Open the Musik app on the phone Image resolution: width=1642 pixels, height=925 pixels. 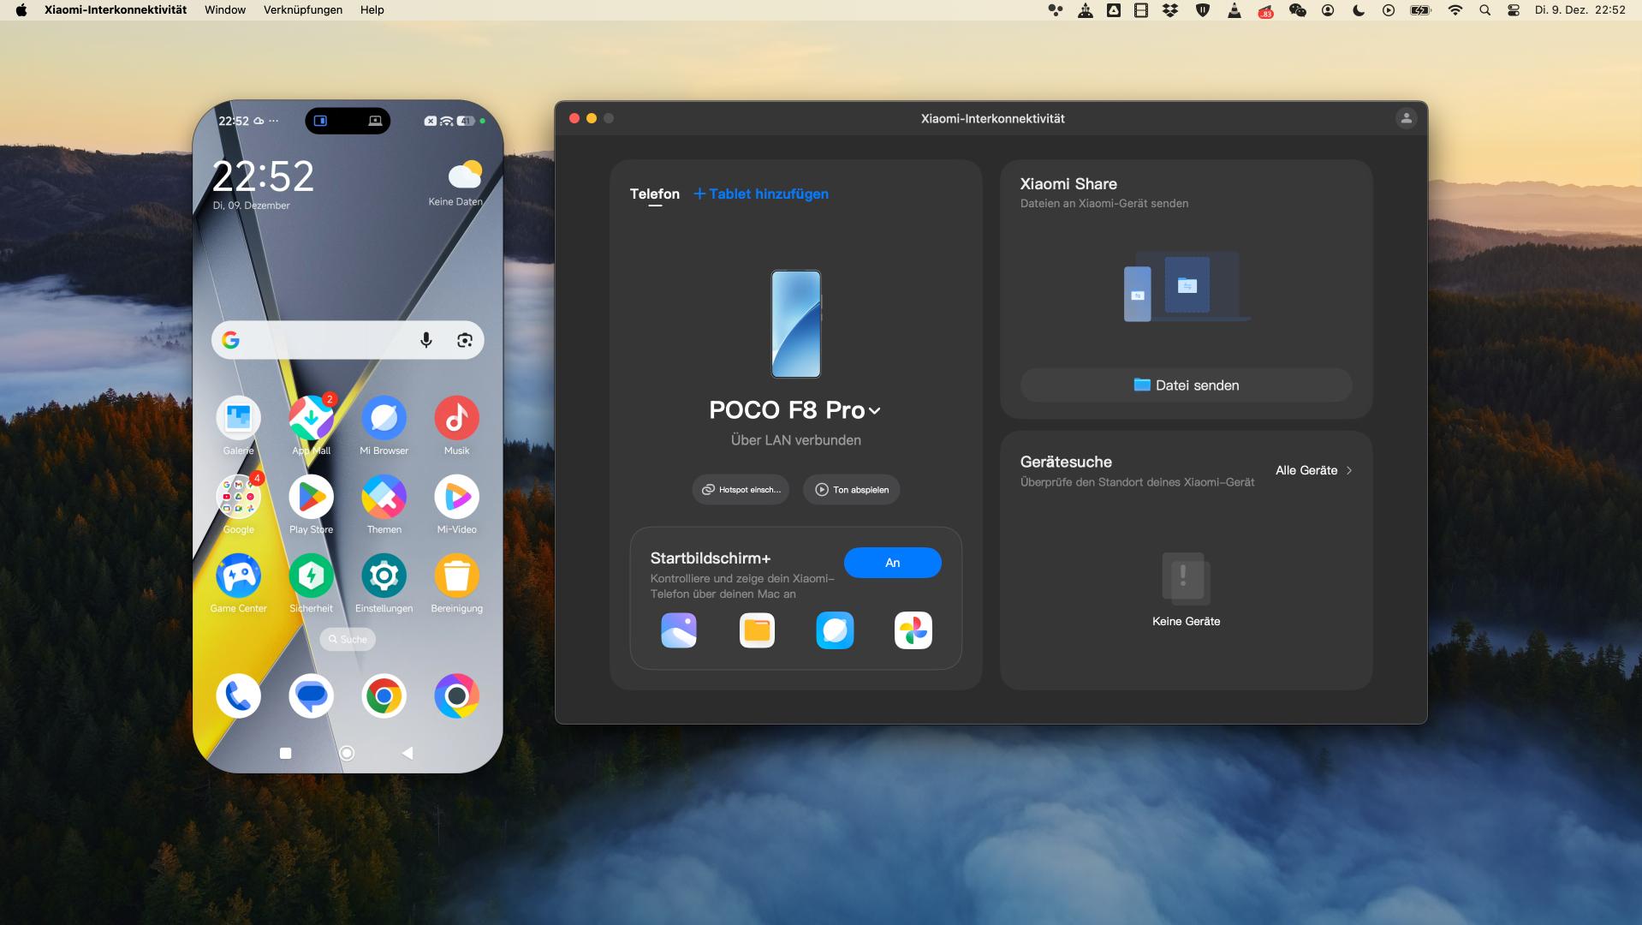tap(456, 419)
